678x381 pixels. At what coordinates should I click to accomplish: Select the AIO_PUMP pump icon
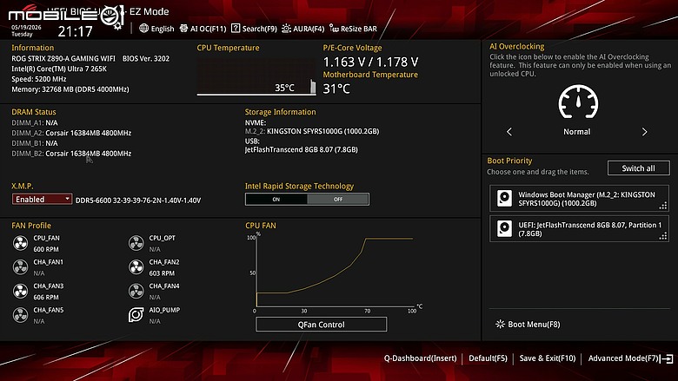pyautogui.click(x=136, y=315)
